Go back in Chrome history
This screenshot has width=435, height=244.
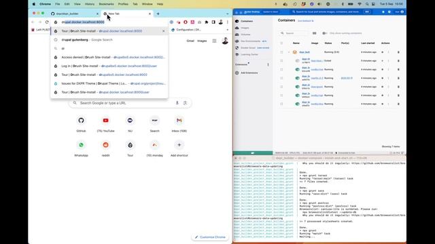(33, 22)
